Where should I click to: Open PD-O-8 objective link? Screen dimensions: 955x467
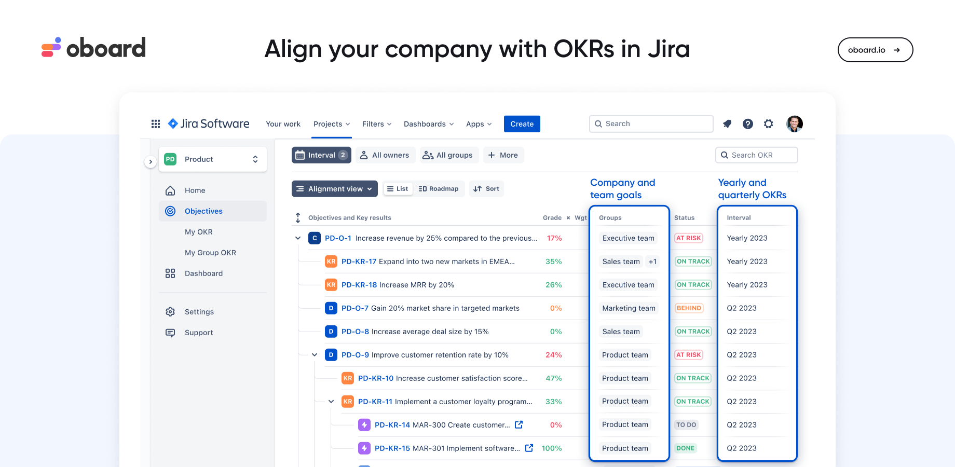(355, 332)
